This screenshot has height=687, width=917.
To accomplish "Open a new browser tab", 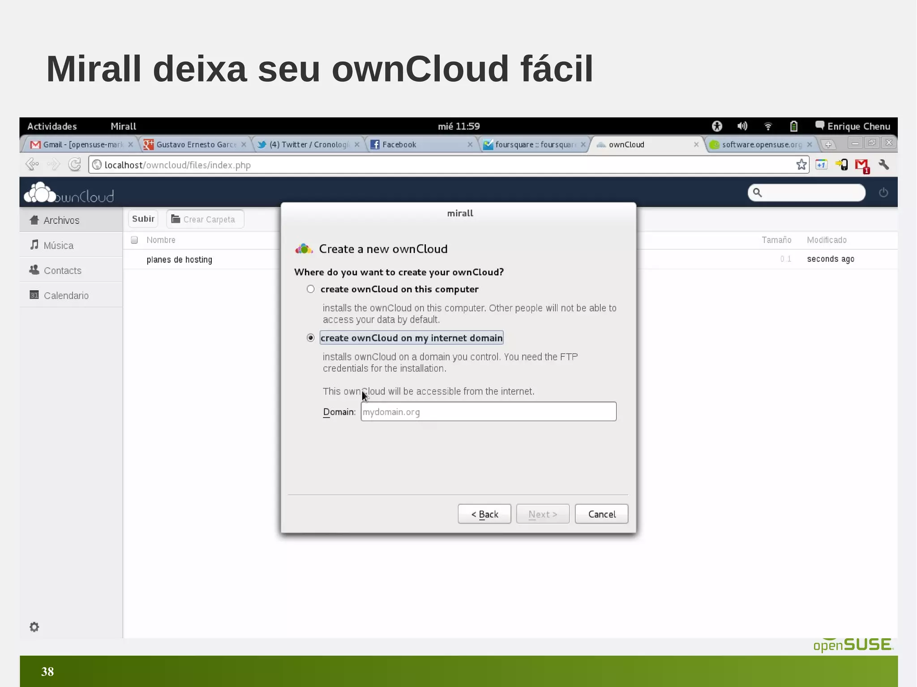I will (x=828, y=144).
